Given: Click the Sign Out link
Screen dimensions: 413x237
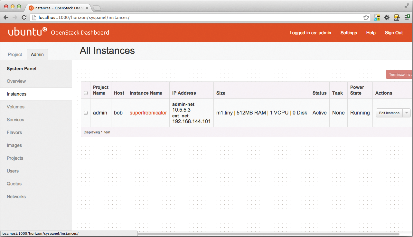Looking at the screenshot, I should pyautogui.click(x=394, y=33).
